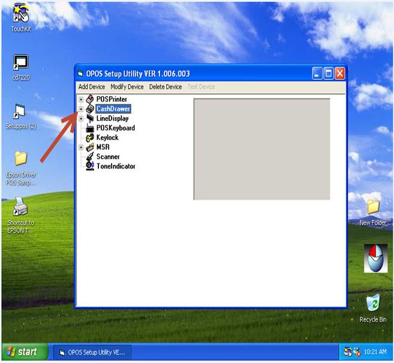Click the POSPrinter device icon
This screenshot has height=363, width=394.
[90, 99]
